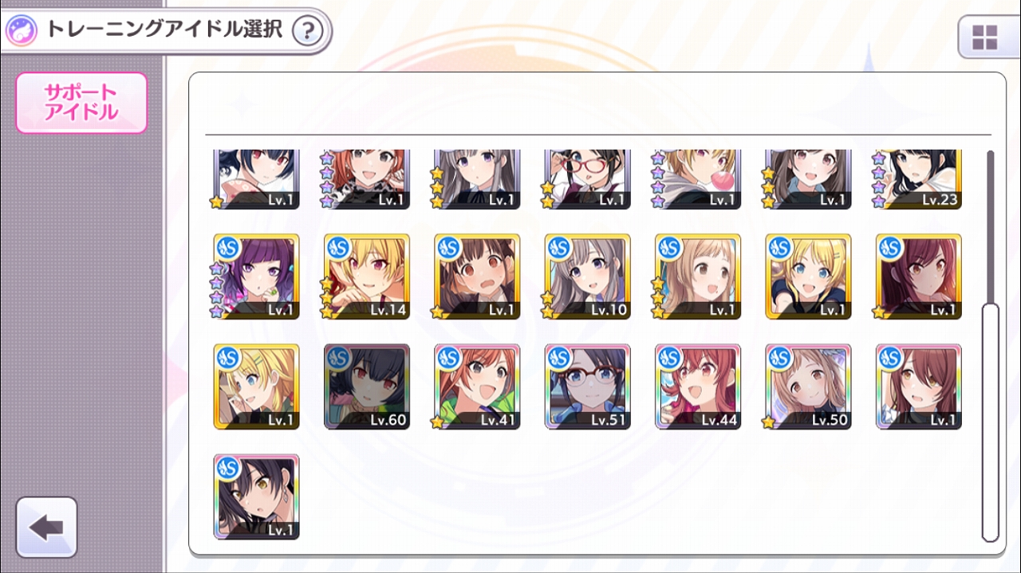
Task: Pick the Lv.44 red-haired idol card
Action: pos(698,387)
